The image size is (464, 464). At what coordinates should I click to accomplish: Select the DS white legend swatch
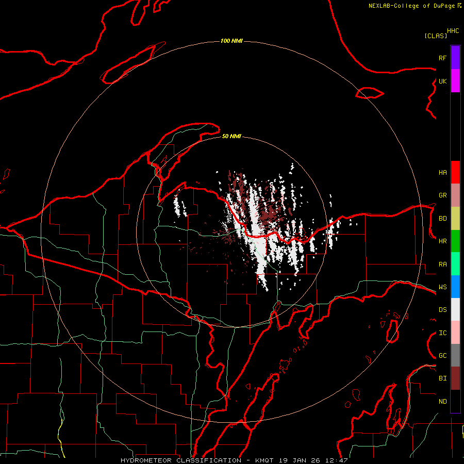pos(455,309)
